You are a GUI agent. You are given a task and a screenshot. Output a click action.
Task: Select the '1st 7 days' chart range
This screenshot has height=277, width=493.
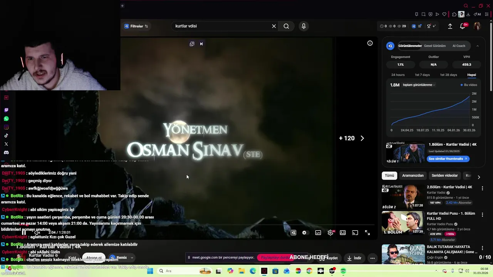click(x=422, y=75)
